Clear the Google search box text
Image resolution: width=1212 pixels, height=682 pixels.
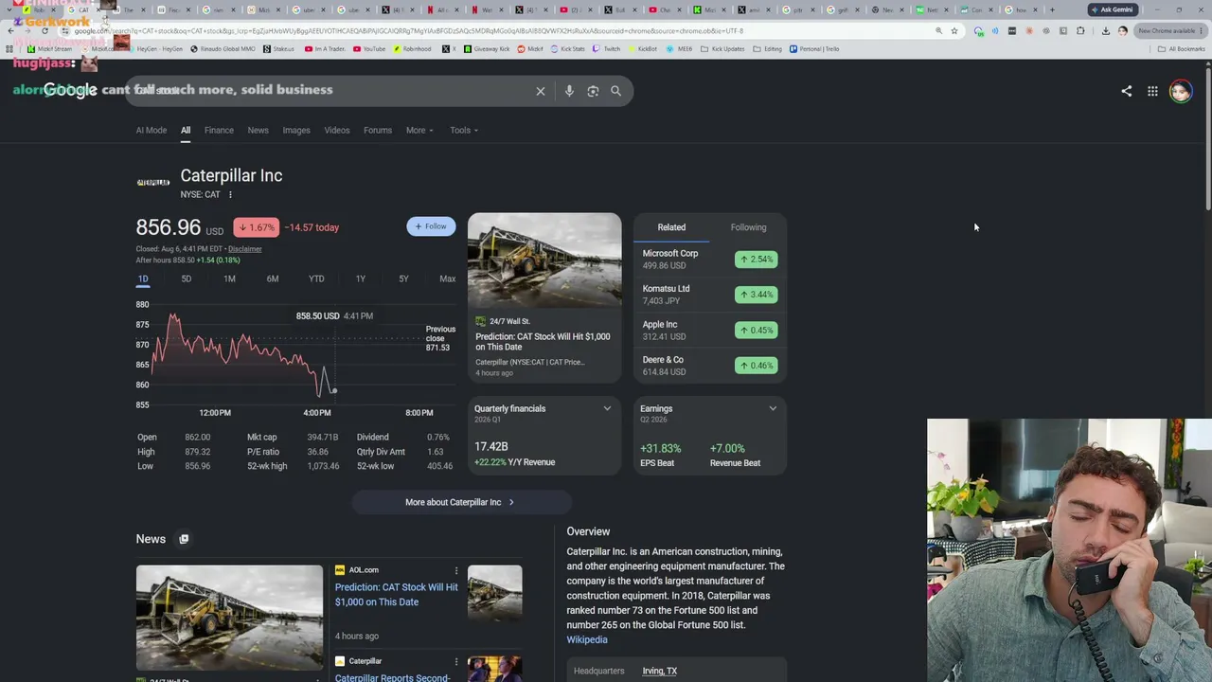coord(541,91)
